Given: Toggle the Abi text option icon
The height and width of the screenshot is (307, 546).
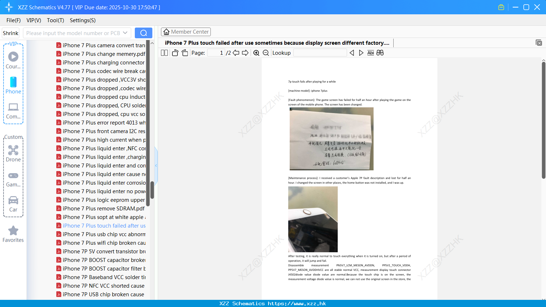Looking at the screenshot, I should coord(370,53).
